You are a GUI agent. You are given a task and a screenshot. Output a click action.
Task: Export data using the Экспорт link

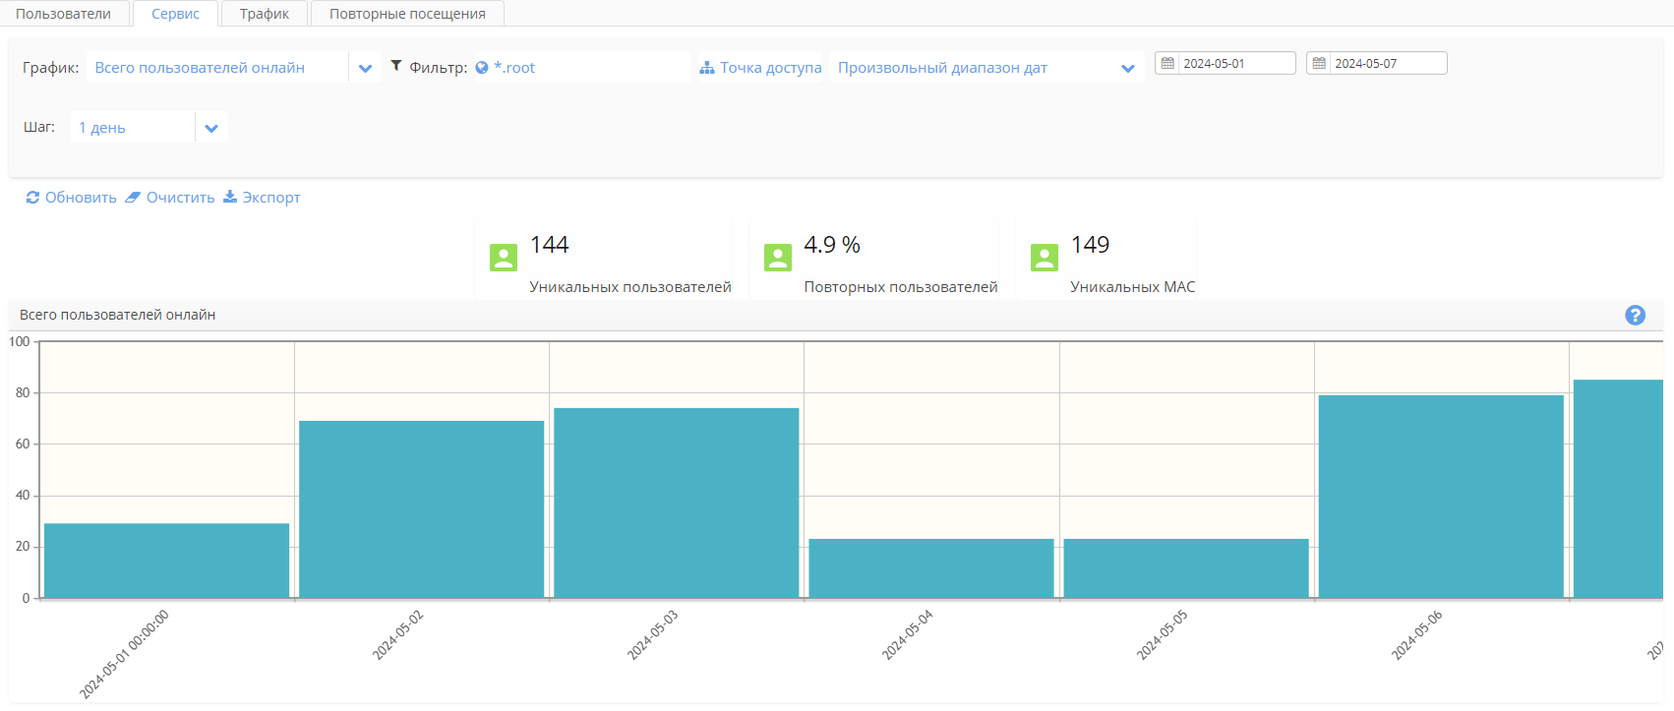(262, 198)
